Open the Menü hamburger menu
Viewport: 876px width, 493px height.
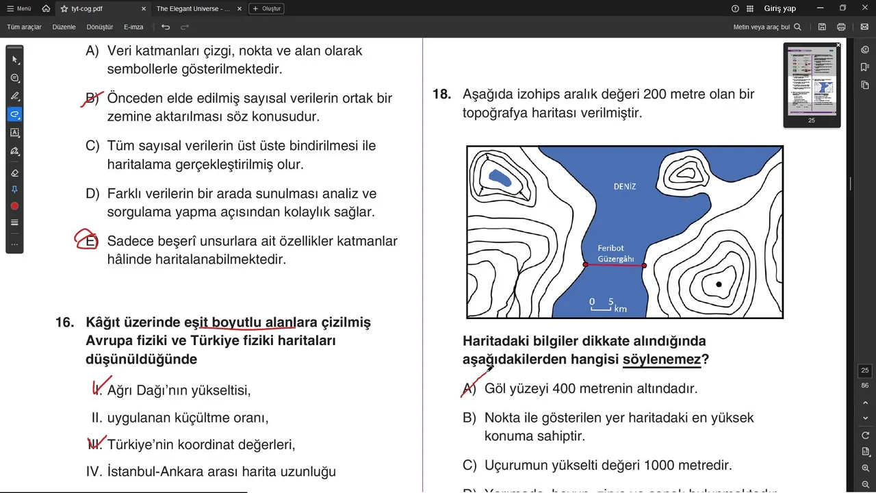pyautogui.click(x=19, y=9)
